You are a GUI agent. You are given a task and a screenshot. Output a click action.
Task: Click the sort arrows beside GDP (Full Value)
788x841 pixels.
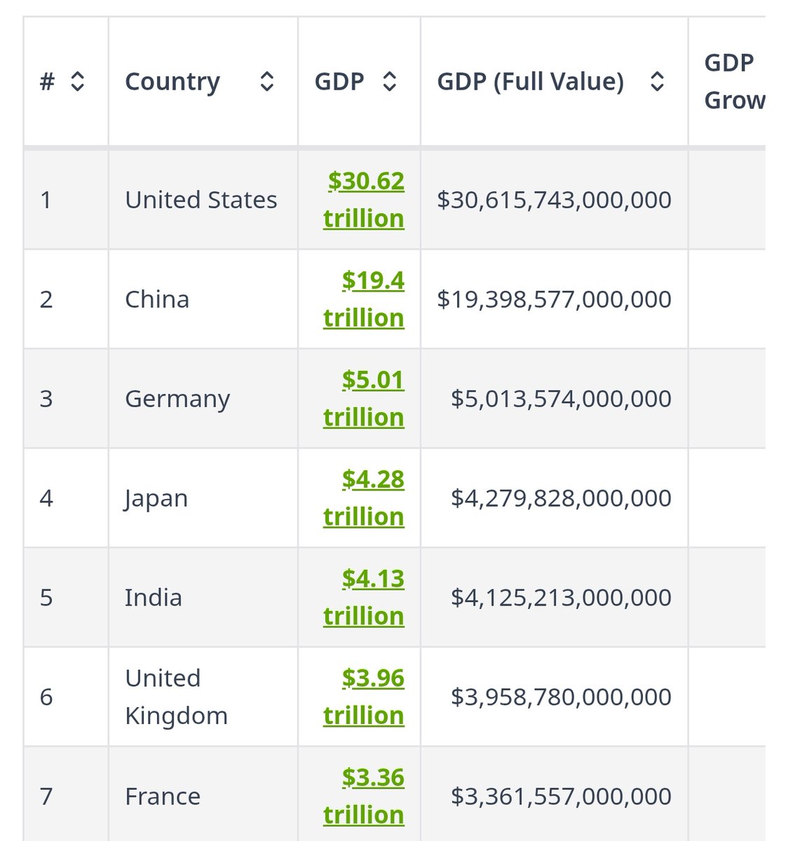coord(657,81)
